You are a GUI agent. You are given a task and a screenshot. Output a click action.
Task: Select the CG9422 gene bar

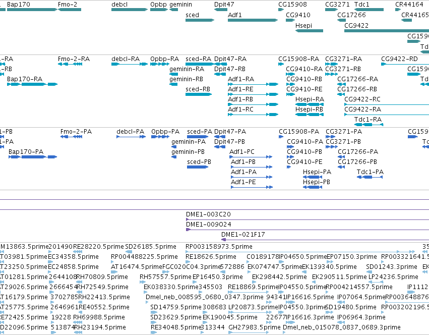coord(387,31)
